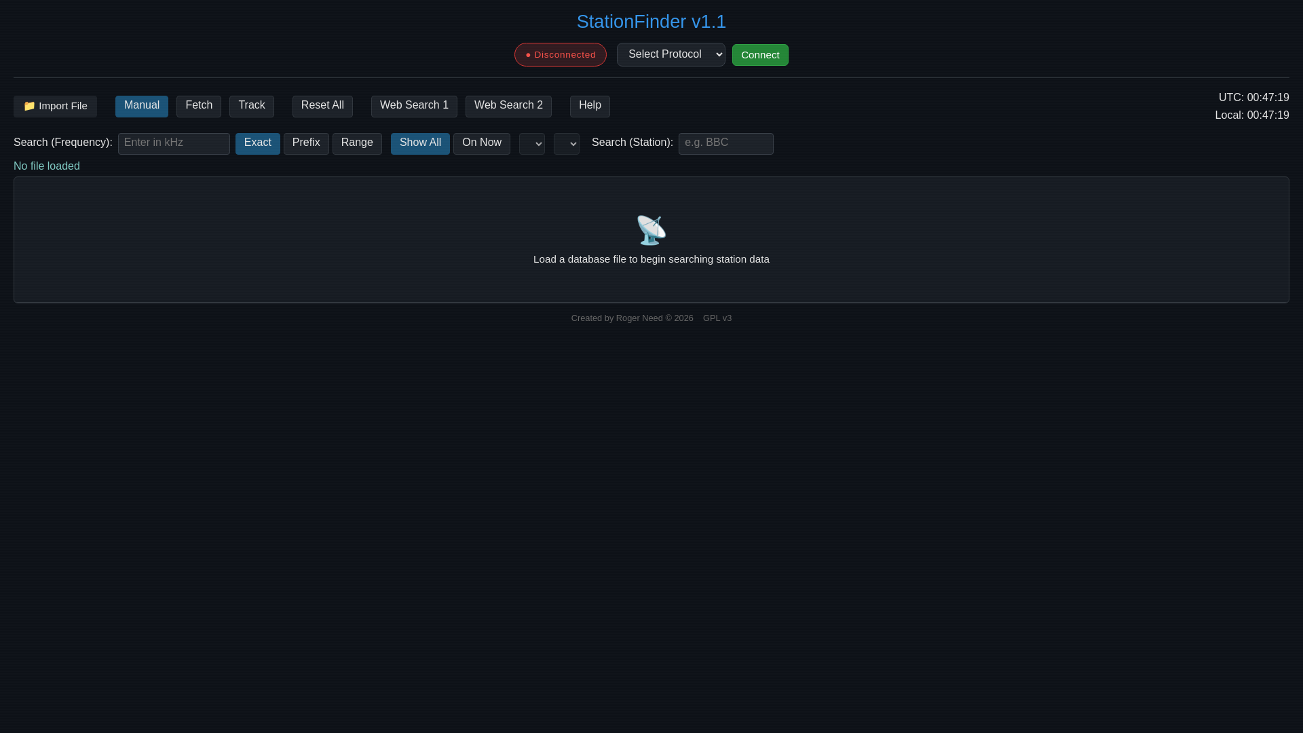Click the Import File folder button
1303x733 pixels.
pyautogui.click(x=55, y=106)
